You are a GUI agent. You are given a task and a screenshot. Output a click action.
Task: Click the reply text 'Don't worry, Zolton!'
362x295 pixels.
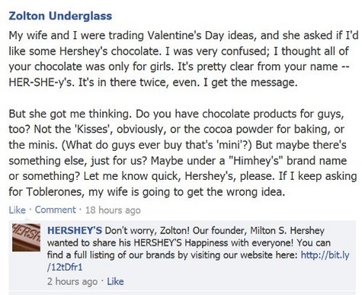[x=147, y=230]
